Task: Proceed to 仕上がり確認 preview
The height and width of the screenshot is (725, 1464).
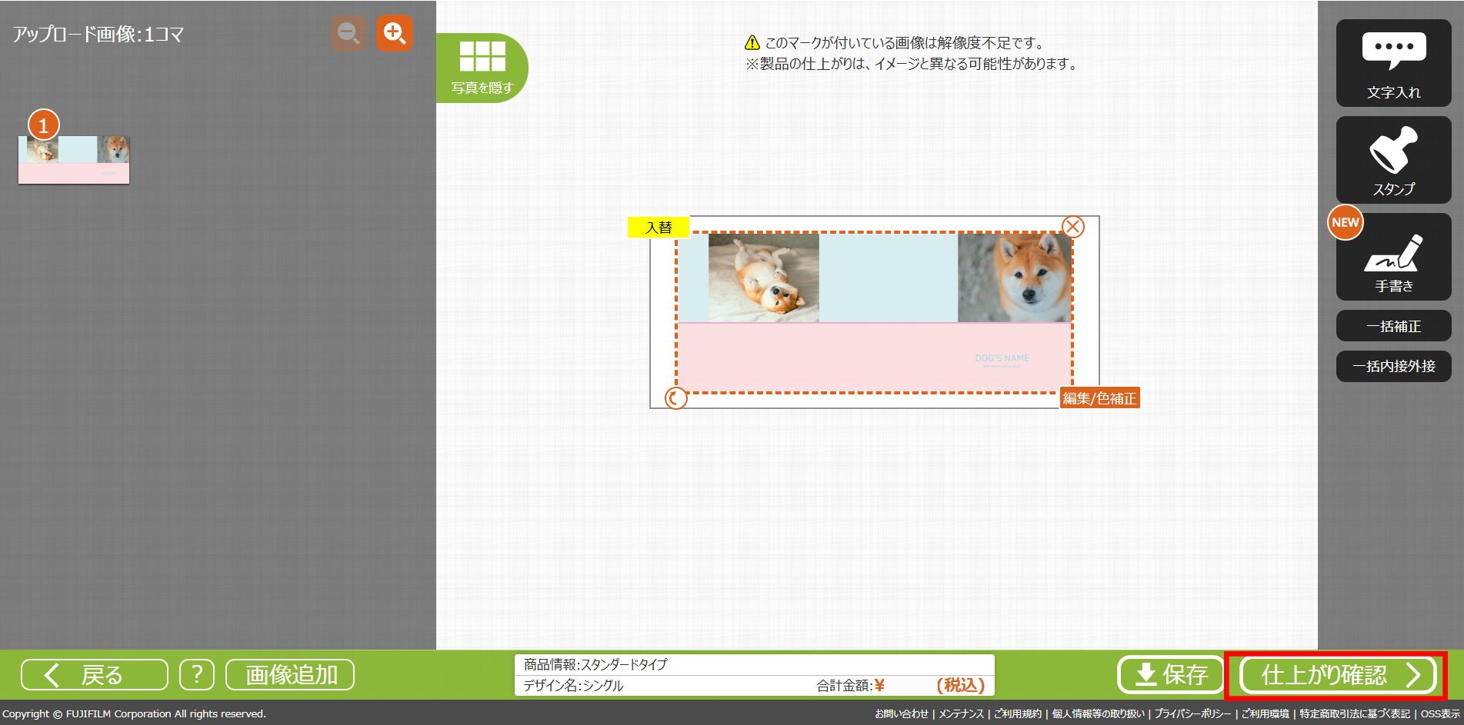Action: (1338, 675)
